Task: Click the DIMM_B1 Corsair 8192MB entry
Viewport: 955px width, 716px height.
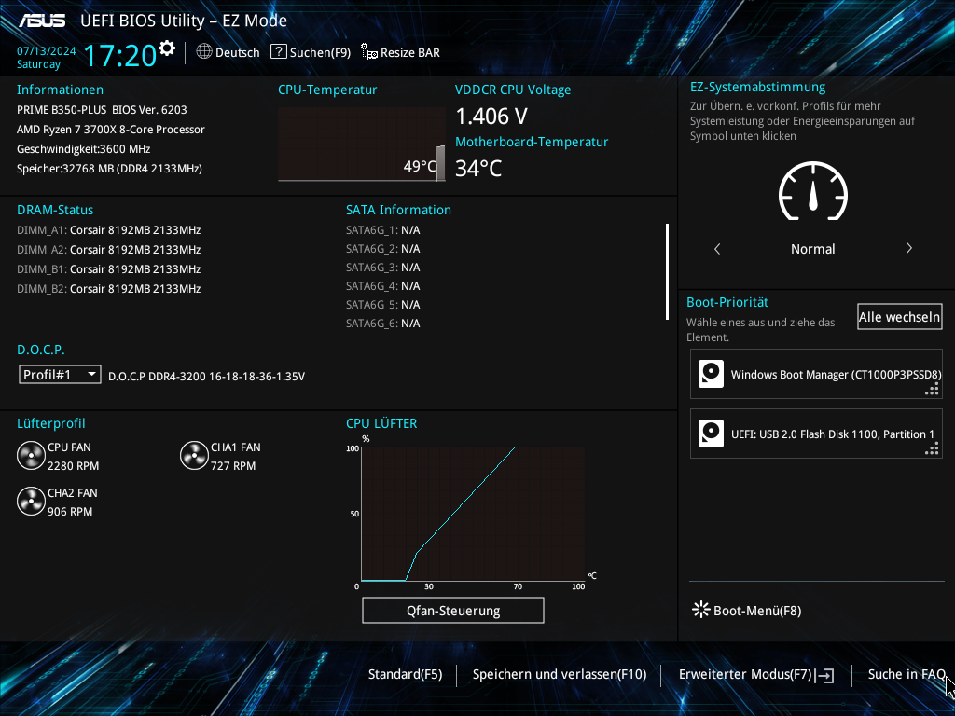Action: point(108,269)
